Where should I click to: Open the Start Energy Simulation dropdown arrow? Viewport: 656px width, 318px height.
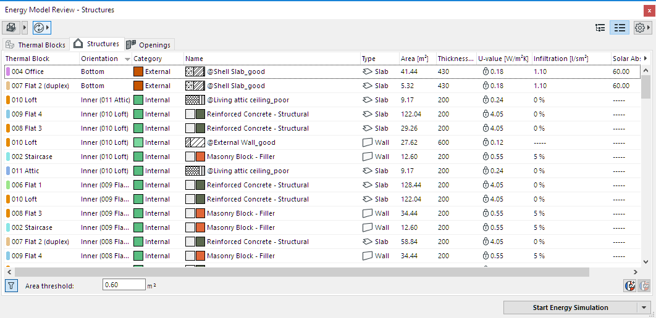click(644, 308)
